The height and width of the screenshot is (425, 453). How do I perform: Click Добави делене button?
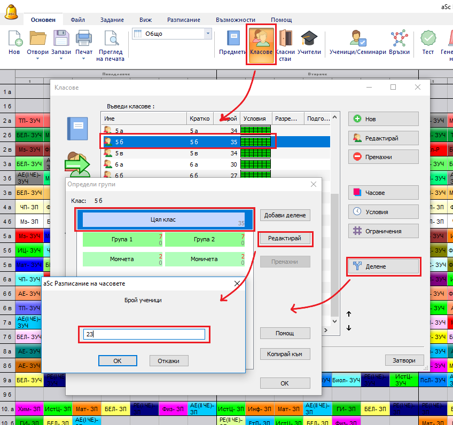click(x=285, y=215)
